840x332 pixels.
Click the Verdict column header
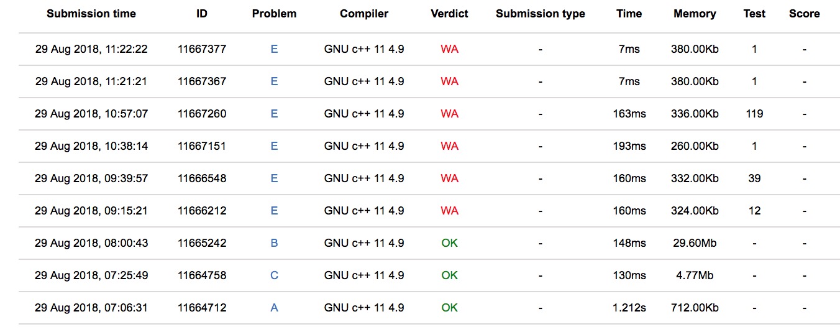(449, 14)
